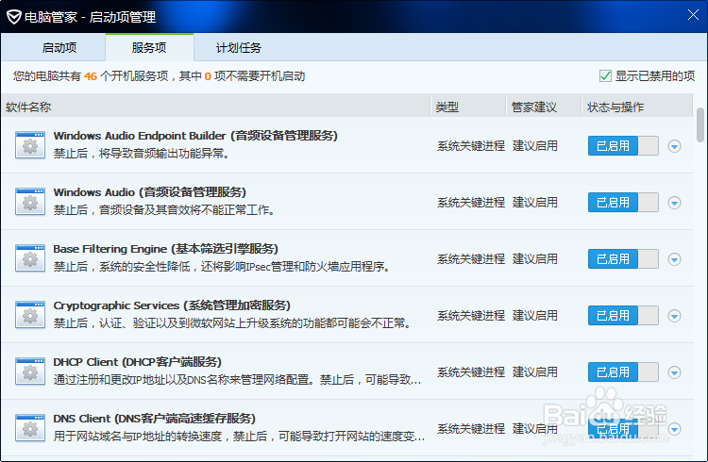Image resolution: width=708 pixels, height=462 pixels.
Task: Uncheck the 显示已禁用的项 checkbox
Action: (605, 75)
